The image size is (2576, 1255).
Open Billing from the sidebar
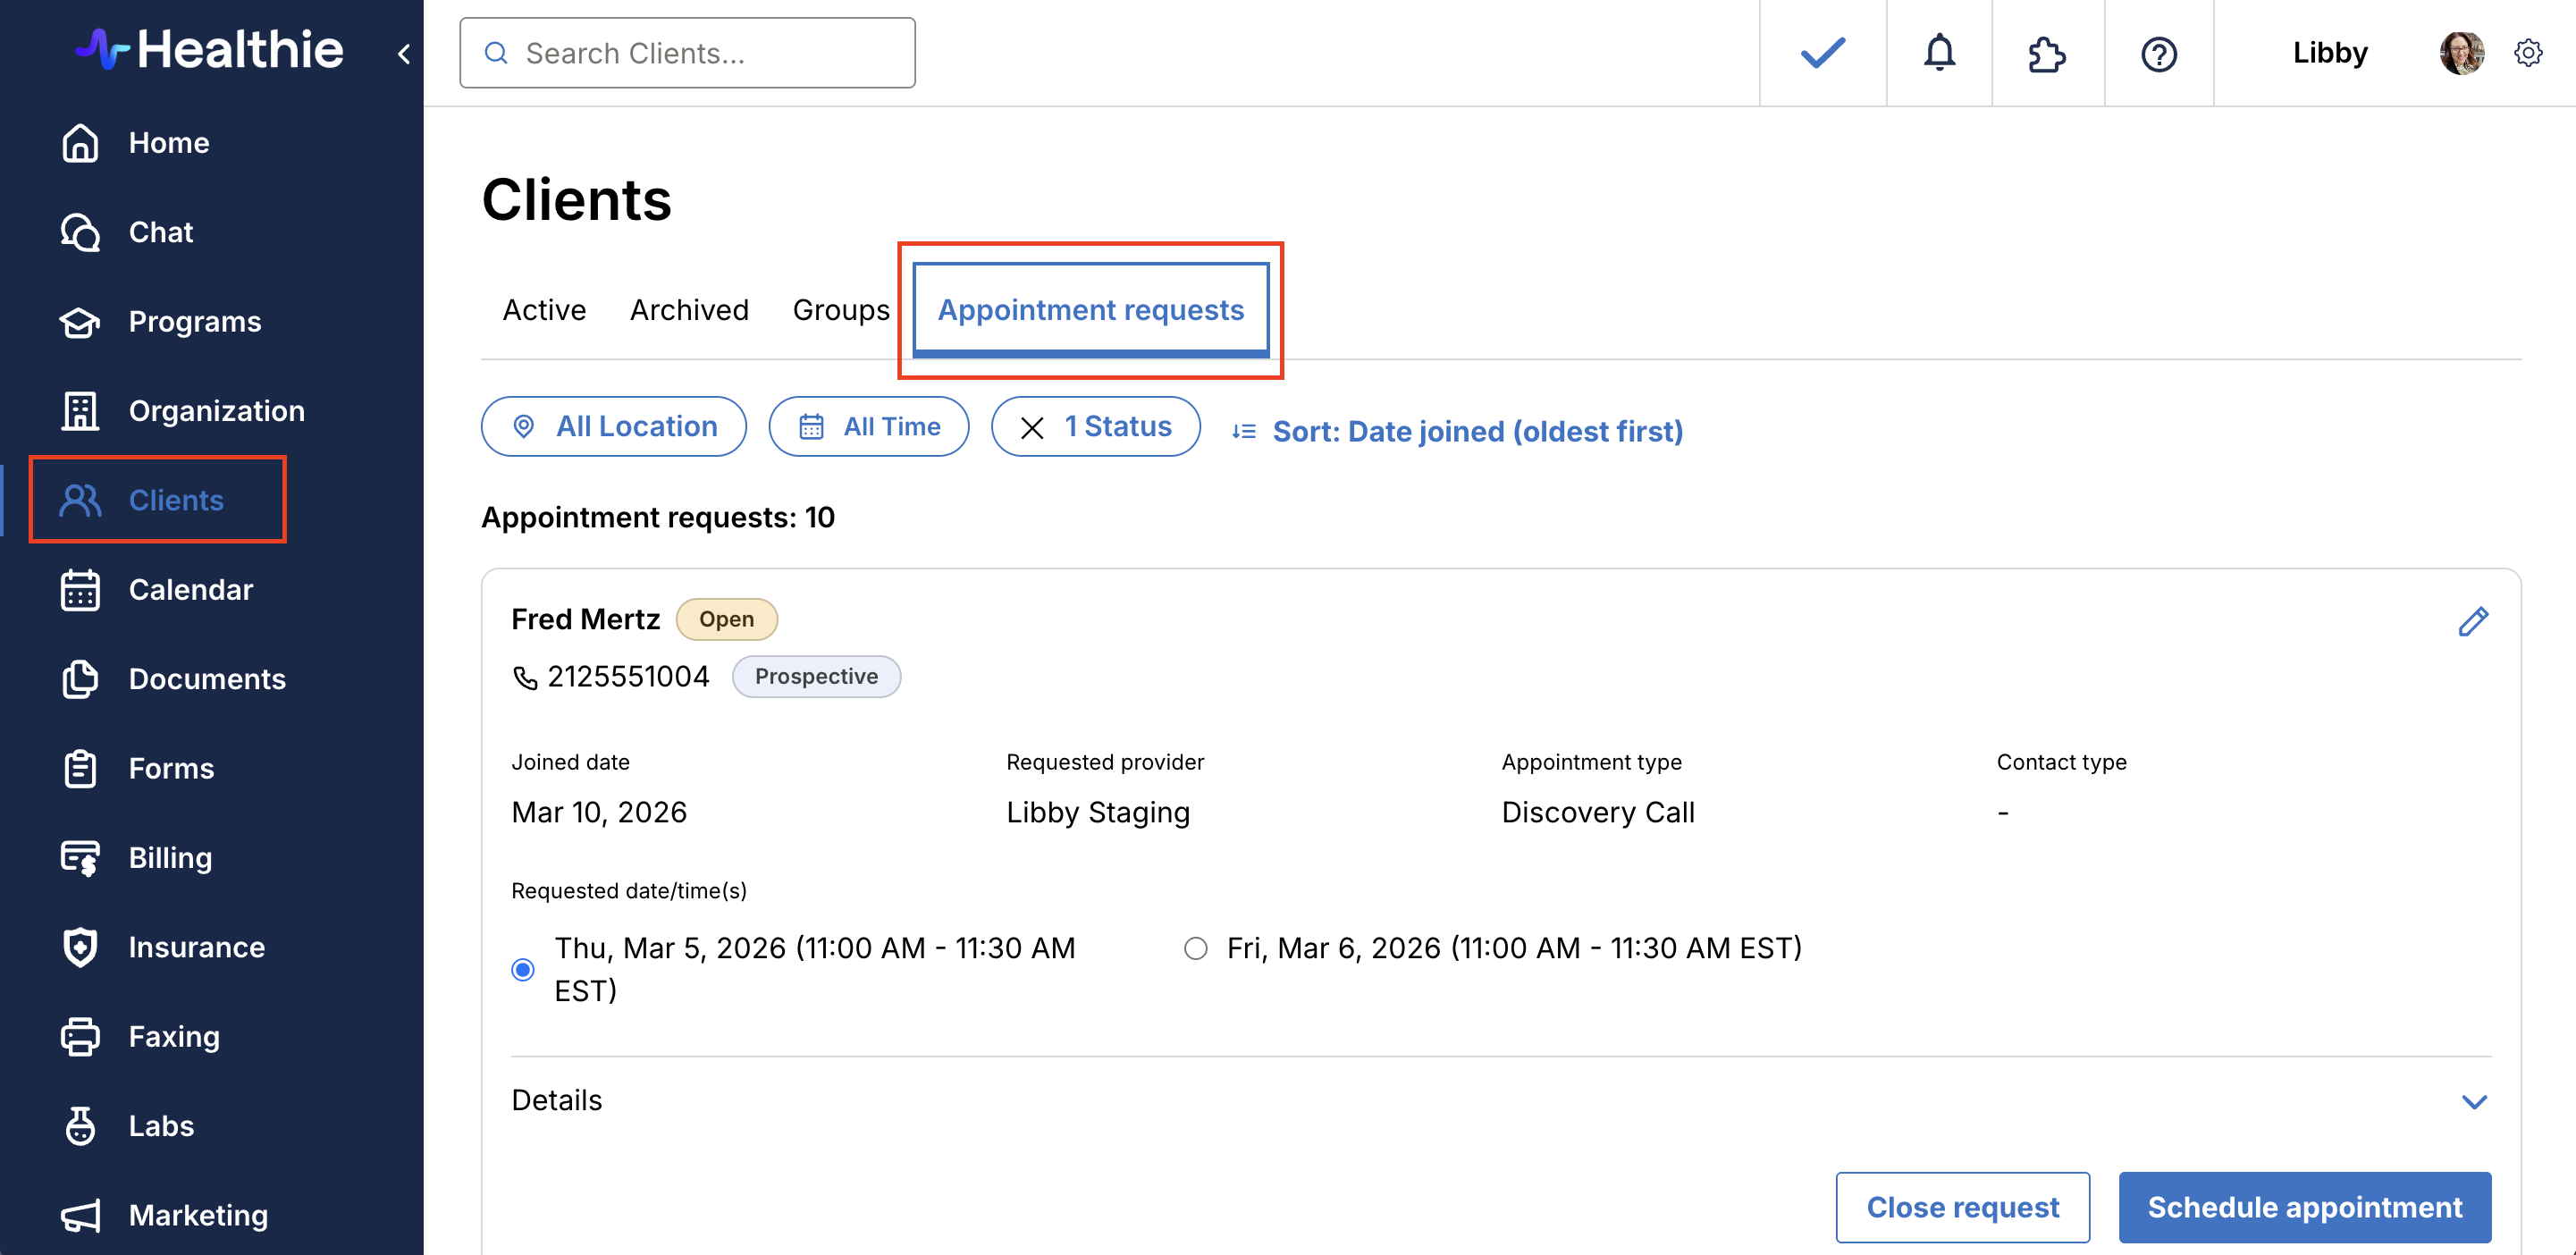pos(170,857)
